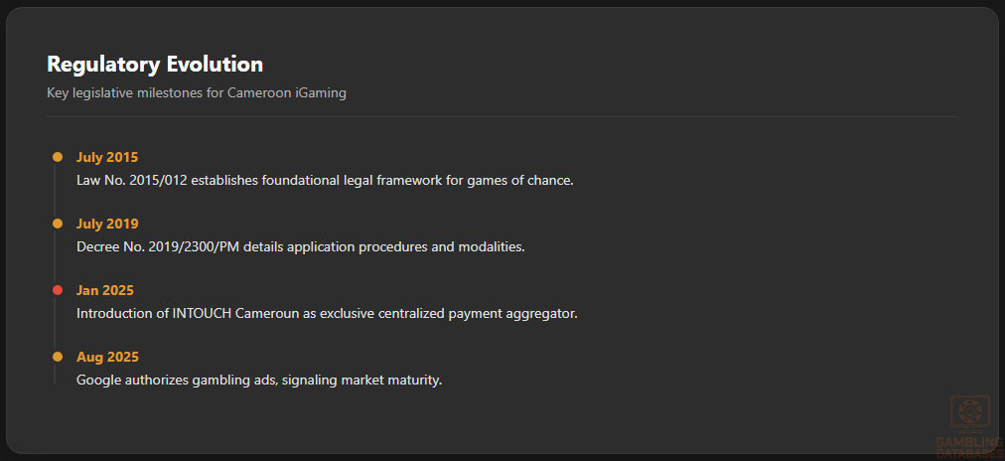The image size is (1005, 461).
Task: Click the horizontal divider below the subtitle
Action: pos(502,117)
